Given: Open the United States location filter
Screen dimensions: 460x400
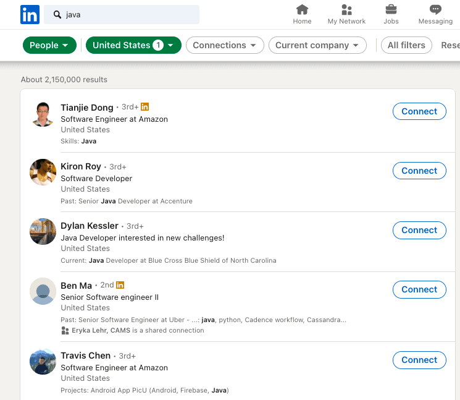Looking at the screenshot, I should click(x=133, y=45).
